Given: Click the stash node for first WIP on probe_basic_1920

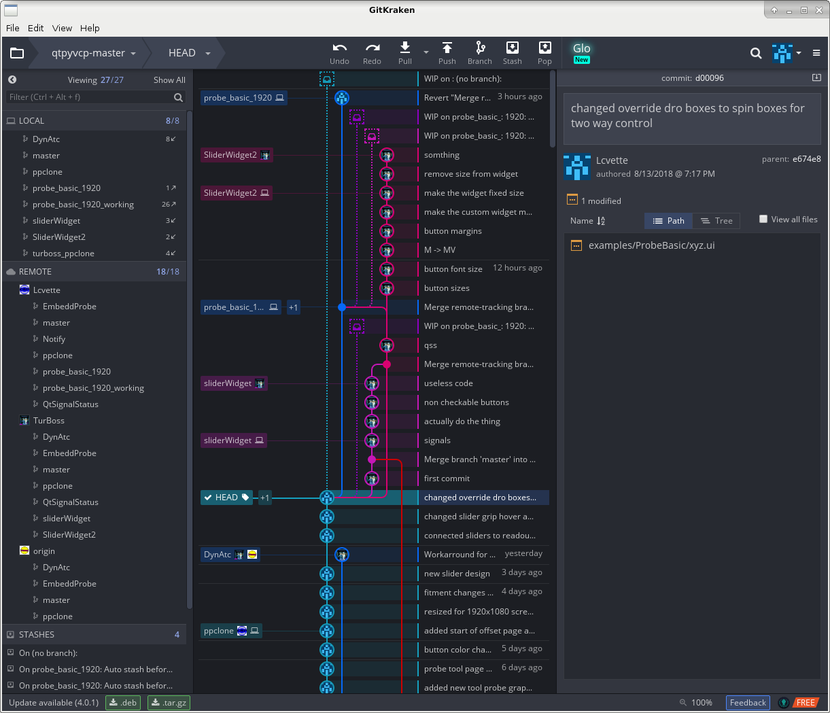Looking at the screenshot, I should [x=356, y=117].
